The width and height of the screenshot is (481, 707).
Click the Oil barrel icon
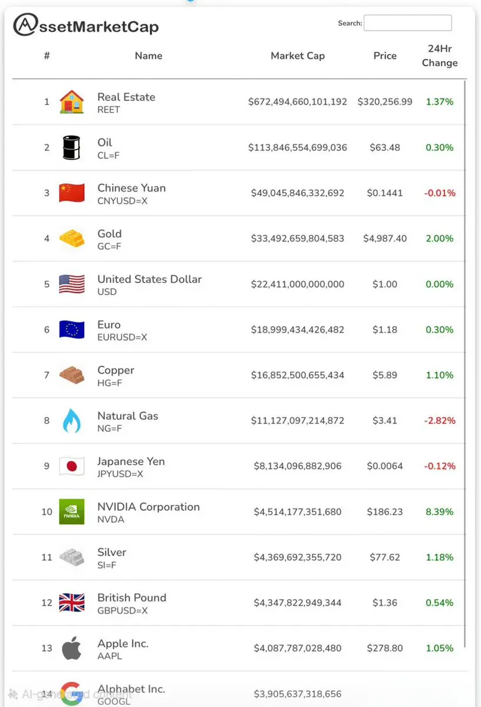tap(71, 147)
